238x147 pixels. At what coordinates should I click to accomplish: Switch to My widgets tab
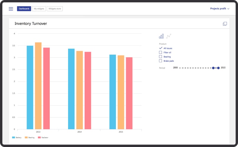click(39, 9)
